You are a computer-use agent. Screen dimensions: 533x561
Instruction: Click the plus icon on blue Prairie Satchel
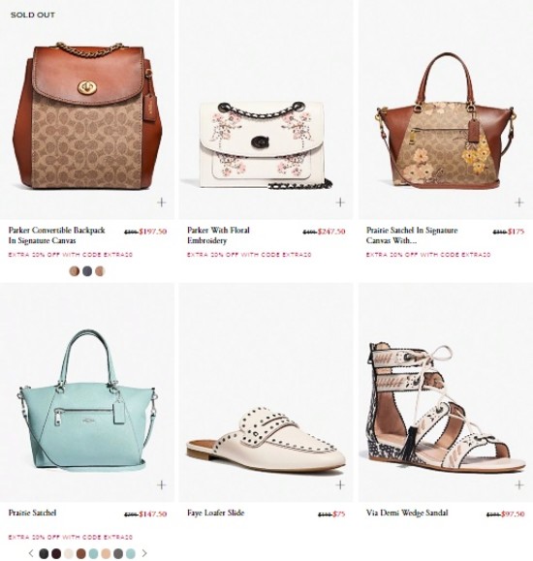pos(162,484)
